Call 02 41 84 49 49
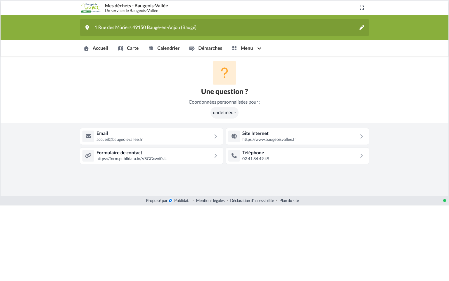The height and width of the screenshot is (281, 449). point(256,159)
